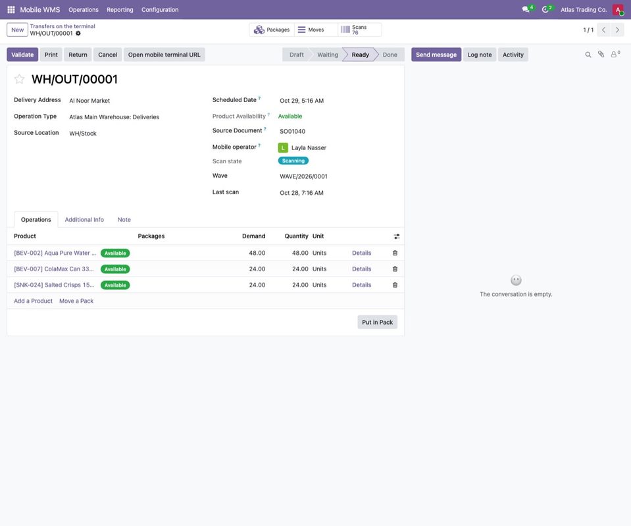631x526 pixels.
Task: Click the [BEV-002] Aqua Pure Water product
Action: 55,253
